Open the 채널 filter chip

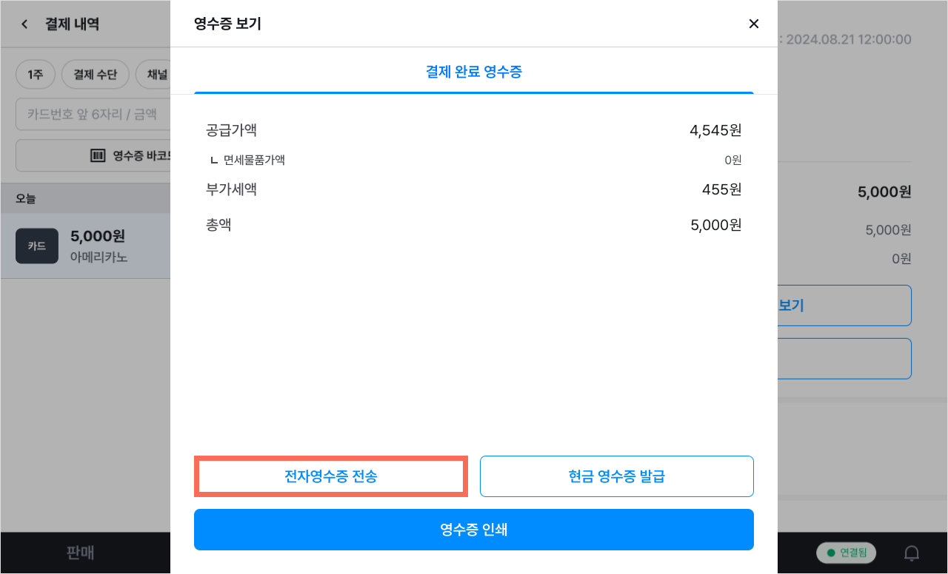[153, 75]
